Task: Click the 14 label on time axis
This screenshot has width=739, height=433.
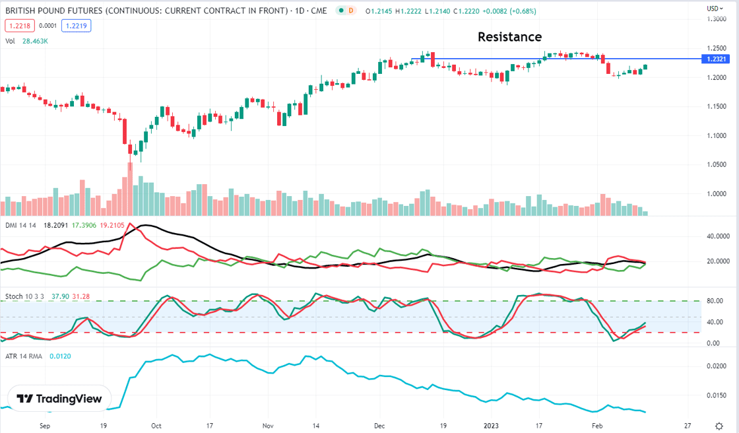Action: [316, 426]
